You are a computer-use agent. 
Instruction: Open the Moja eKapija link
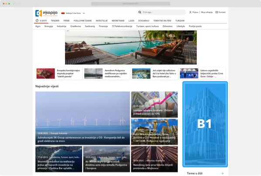207,12
